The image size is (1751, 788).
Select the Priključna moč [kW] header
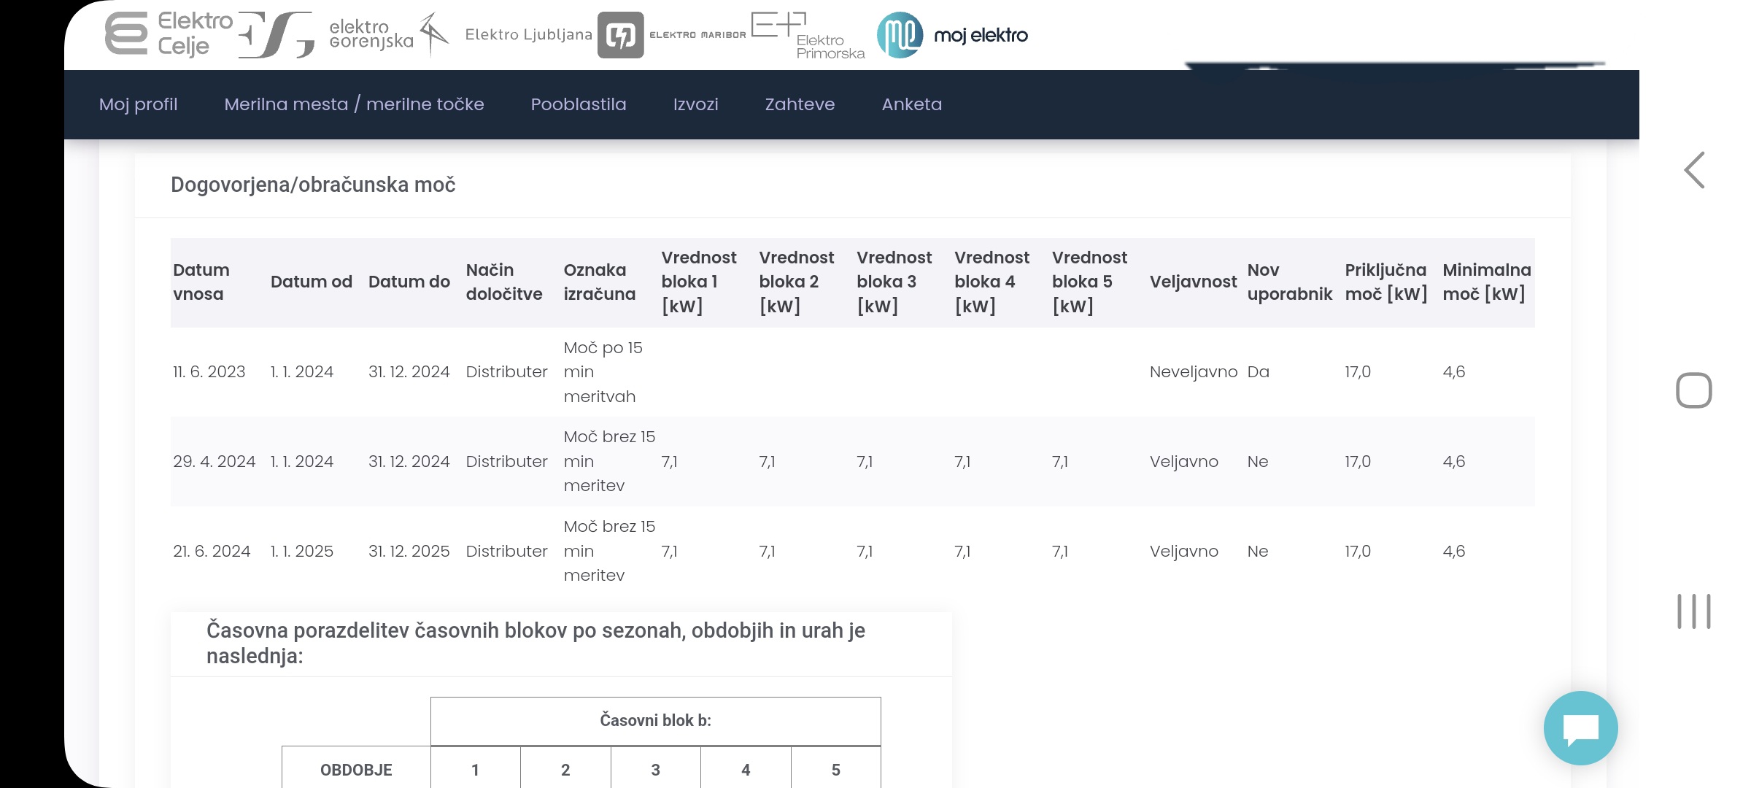[x=1386, y=282]
